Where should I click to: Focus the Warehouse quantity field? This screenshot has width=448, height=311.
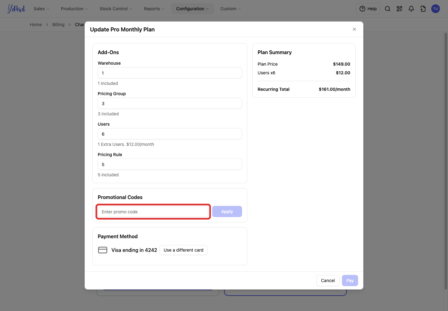point(170,73)
